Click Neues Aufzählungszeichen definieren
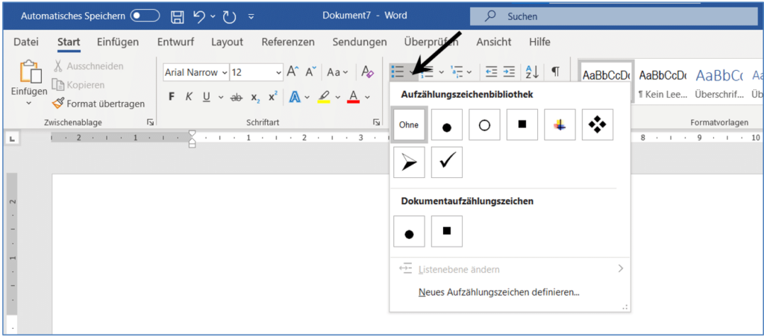 click(x=498, y=293)
